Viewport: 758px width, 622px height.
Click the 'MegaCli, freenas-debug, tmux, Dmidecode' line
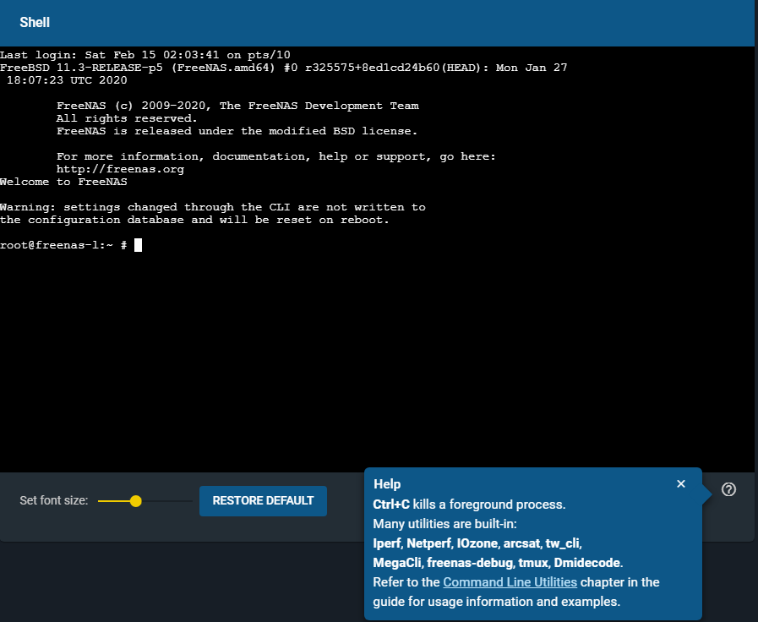click(x=498, y=563)
